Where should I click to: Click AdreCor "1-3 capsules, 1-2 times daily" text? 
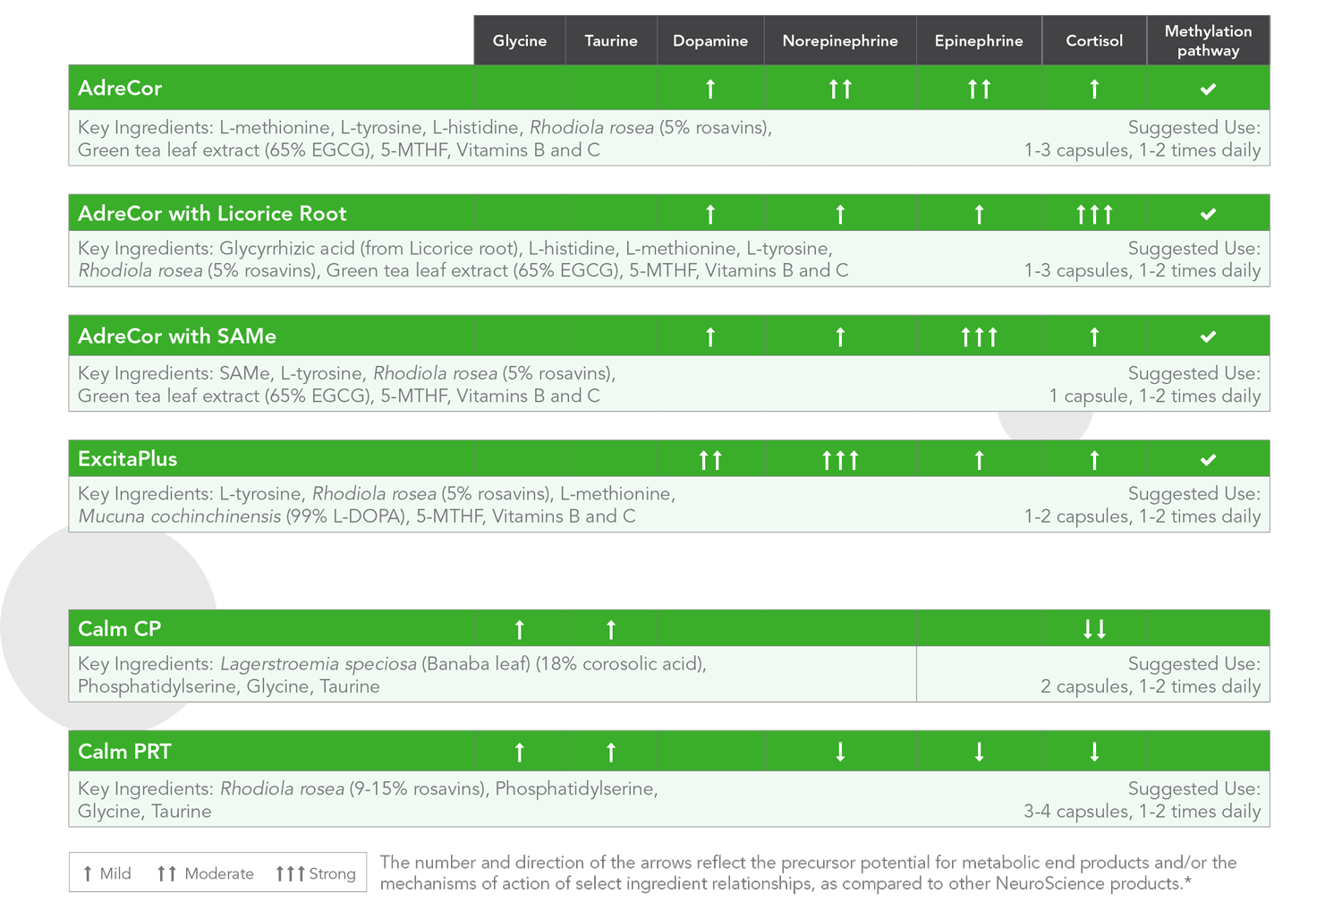[1142, 150]
